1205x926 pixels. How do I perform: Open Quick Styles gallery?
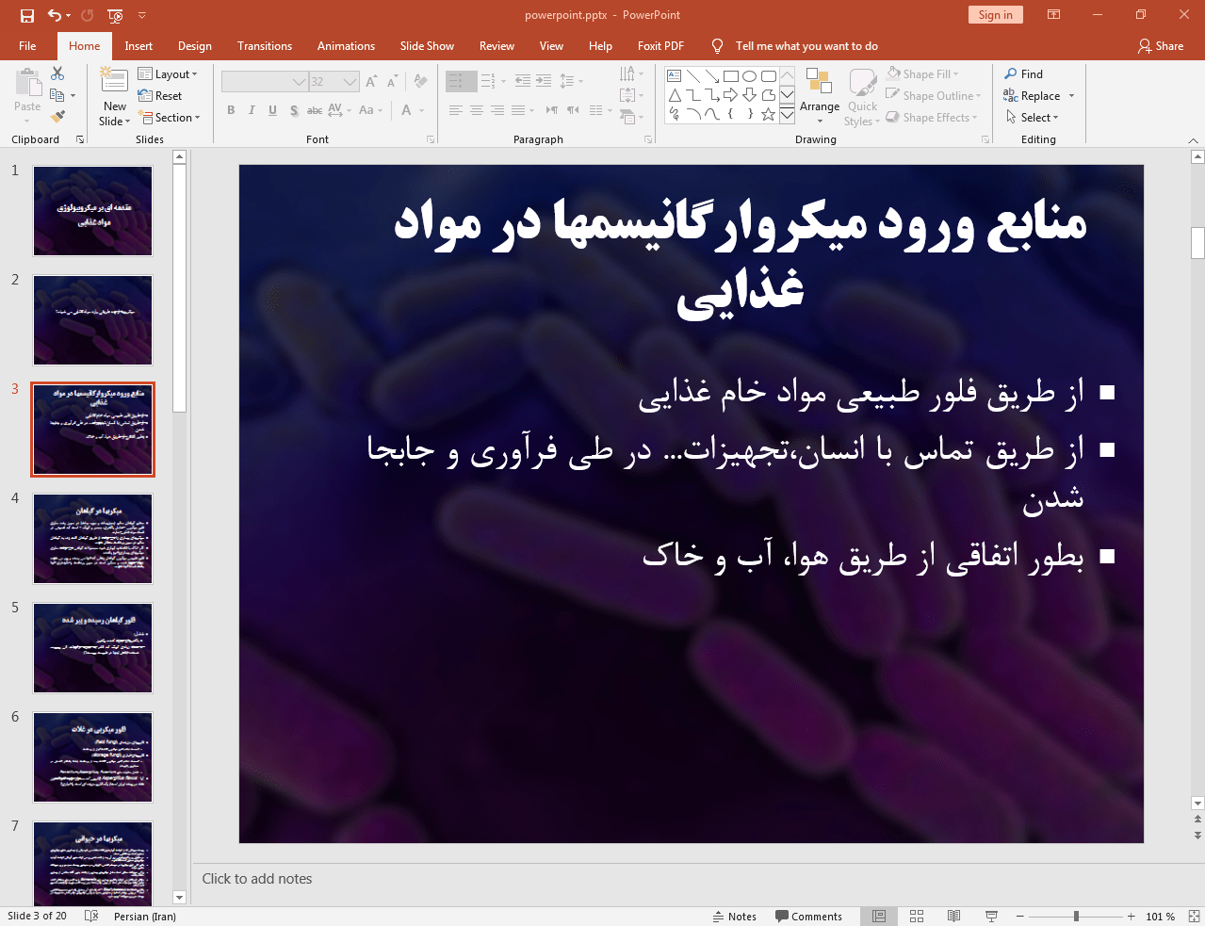coord(862,96)
